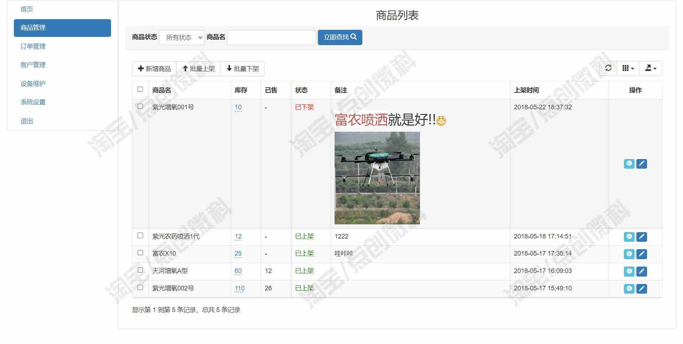Click product name 天河增氧A型
The width and height of the screenshot is (683, 344).
click(170, 271)
